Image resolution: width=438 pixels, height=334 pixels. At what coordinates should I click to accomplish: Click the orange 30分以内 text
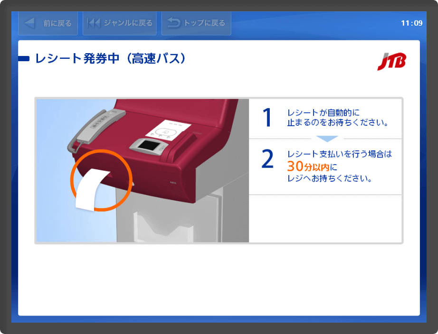click(308, 167)
